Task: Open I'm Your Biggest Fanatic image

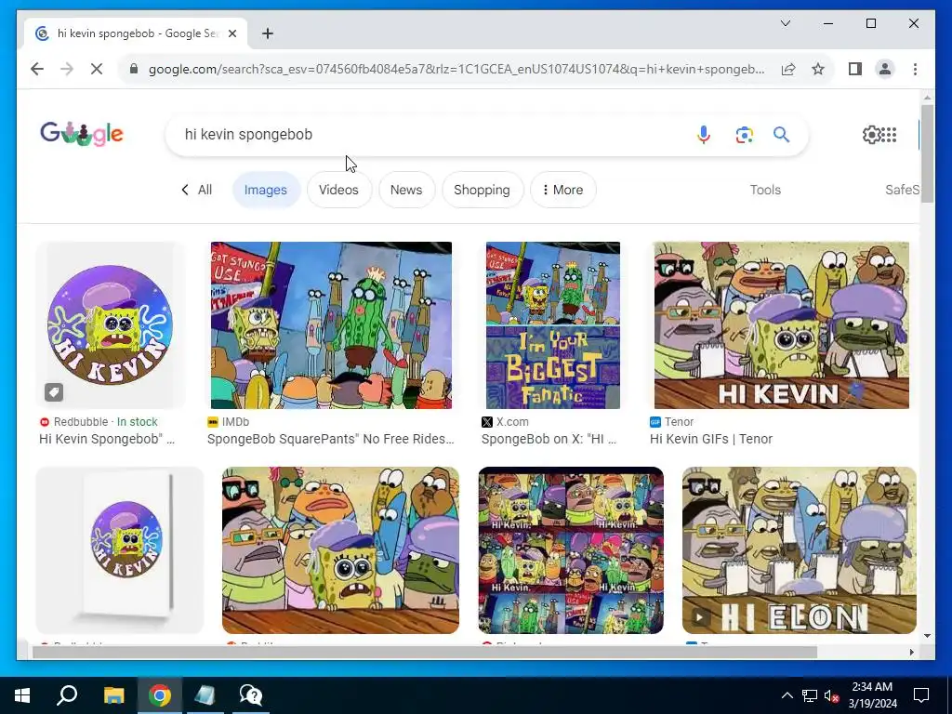Action: tap(553, 324)
